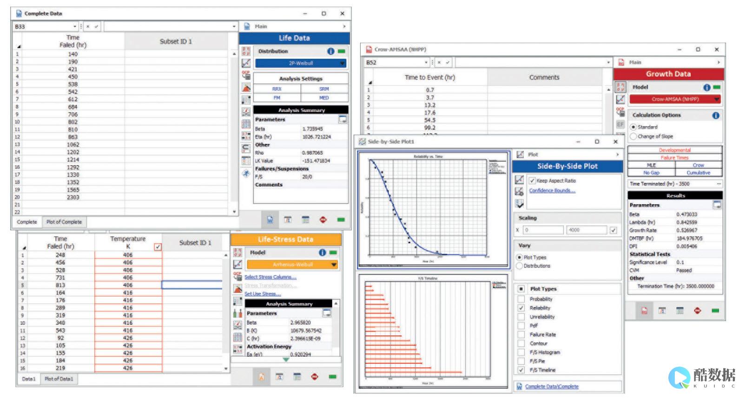Image resolution: width=746 pixels, height=399 pixels.
Task: Open the Plot icon in Life Data panel
Action: pos(246,63)
